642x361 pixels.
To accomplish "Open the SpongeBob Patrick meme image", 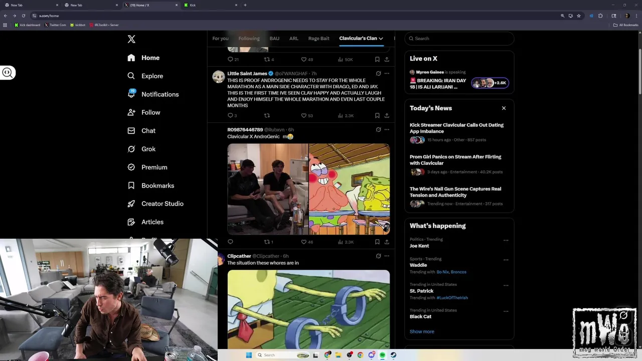I will pos(349,189).
